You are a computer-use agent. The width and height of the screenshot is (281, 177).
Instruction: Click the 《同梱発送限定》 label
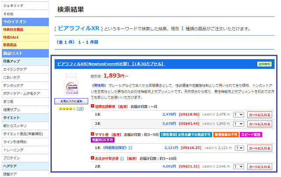pos(115,148)
